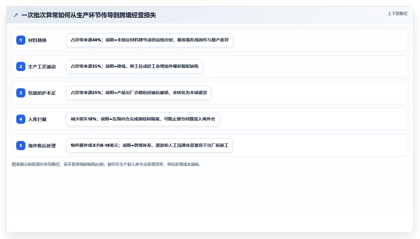Click the footnote starting 图表展示的是损失传导路径
This screenshot has width=420, height=239.
tap(107, 164)
